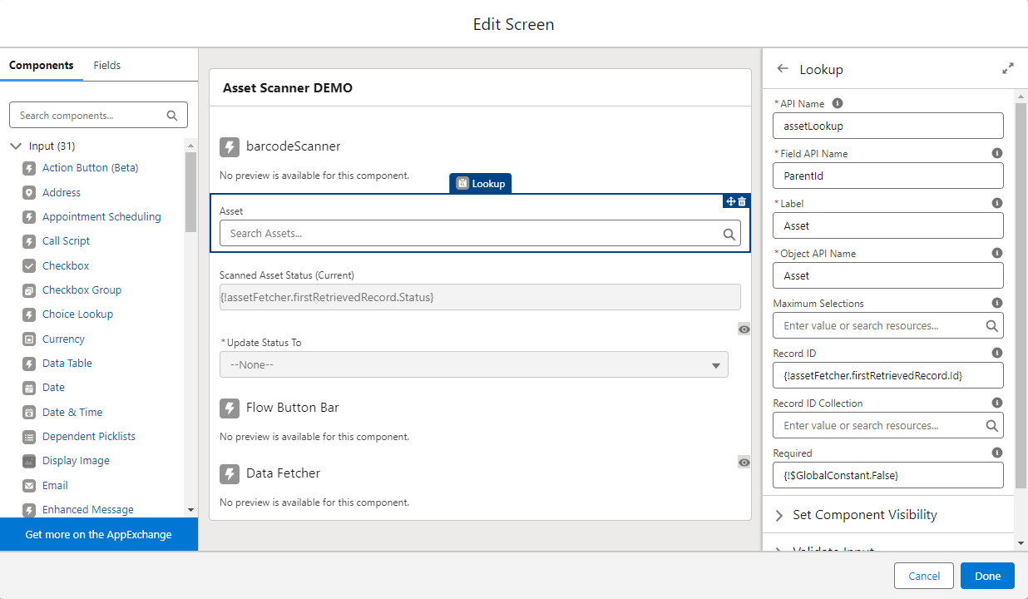
Task: Click the Choice Lookup component icon
Action: pyautogui.click(x=28, y=314)
